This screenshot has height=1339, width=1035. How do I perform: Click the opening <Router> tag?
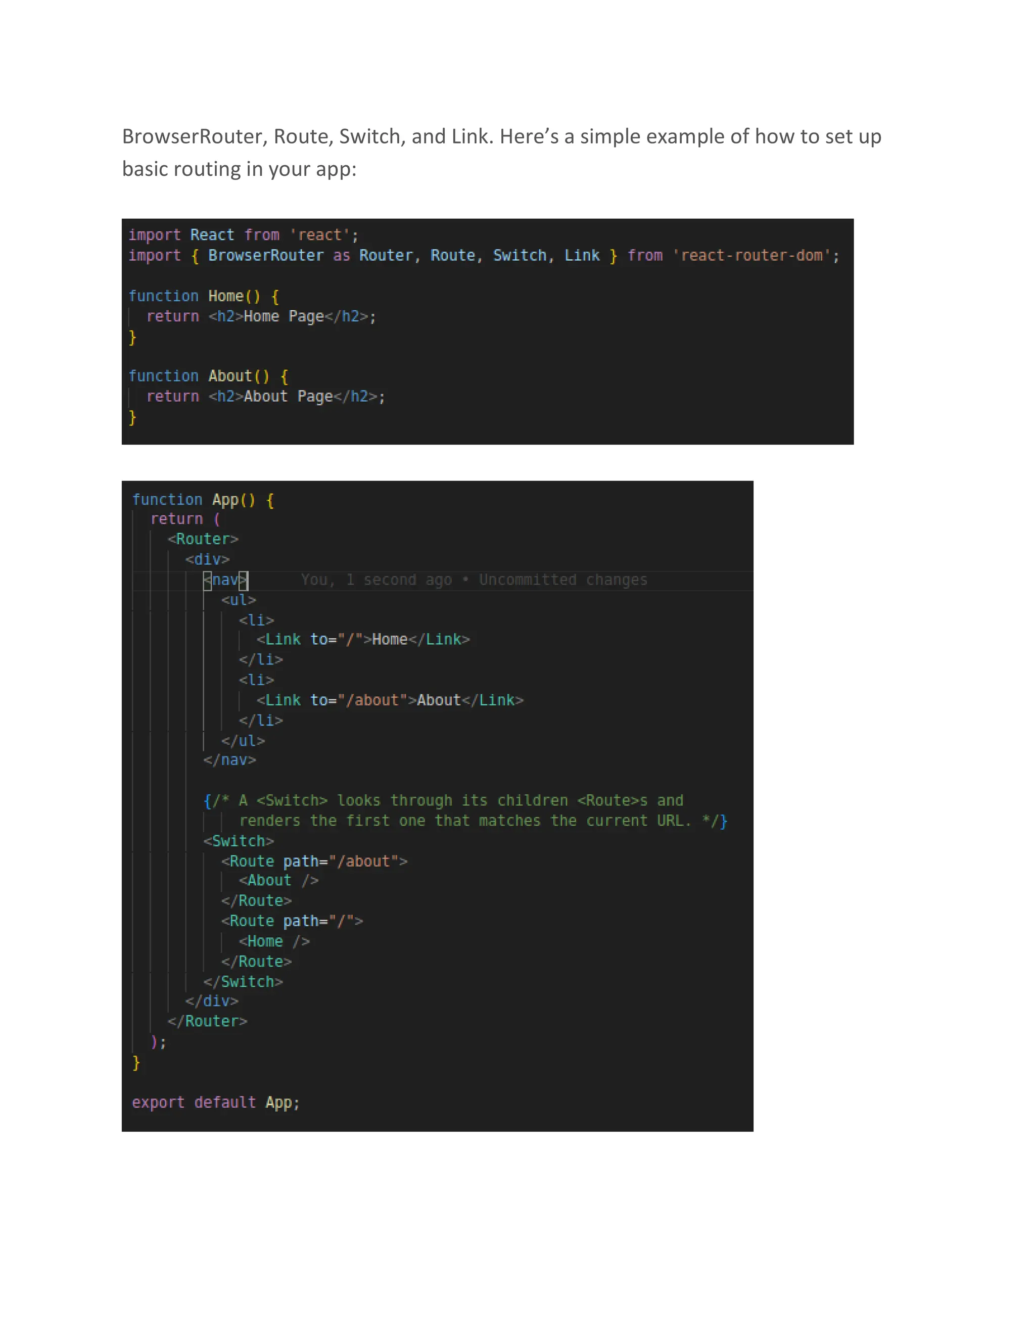point(203,539)
